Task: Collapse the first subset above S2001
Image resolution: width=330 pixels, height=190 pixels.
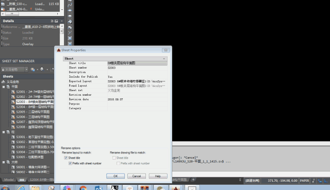Action: pos(4,87)
